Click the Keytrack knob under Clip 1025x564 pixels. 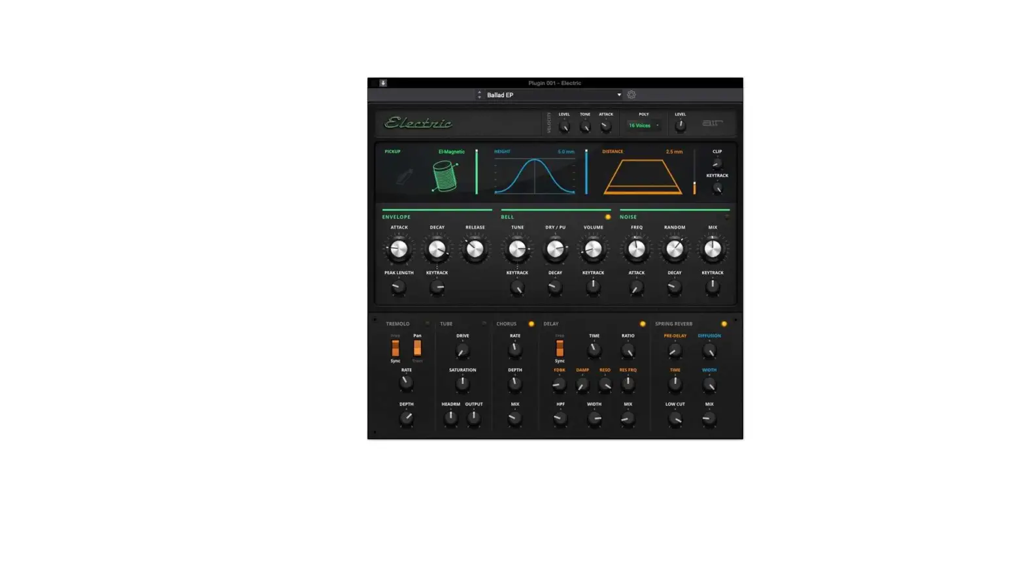(717, 188)
